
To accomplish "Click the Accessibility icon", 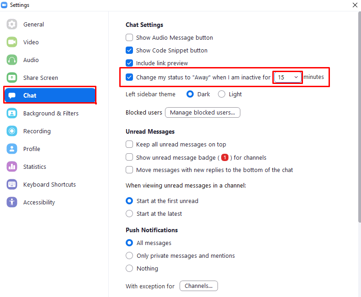I will (12, 202).
